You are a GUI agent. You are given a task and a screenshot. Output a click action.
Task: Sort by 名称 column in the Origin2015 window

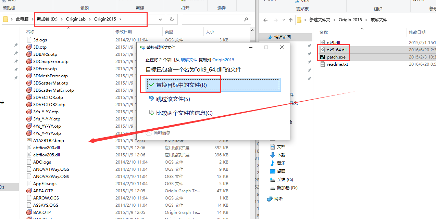point(30,32)
